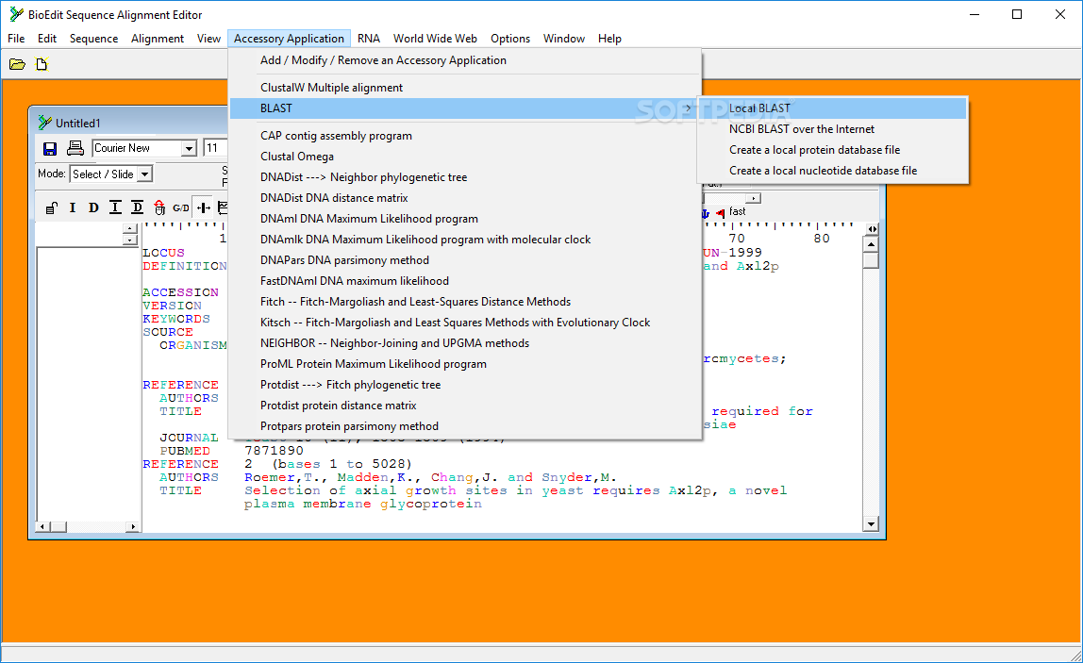Click the LOCUS text line
This screenshot has height=663, width=1083.
point(164,253)
